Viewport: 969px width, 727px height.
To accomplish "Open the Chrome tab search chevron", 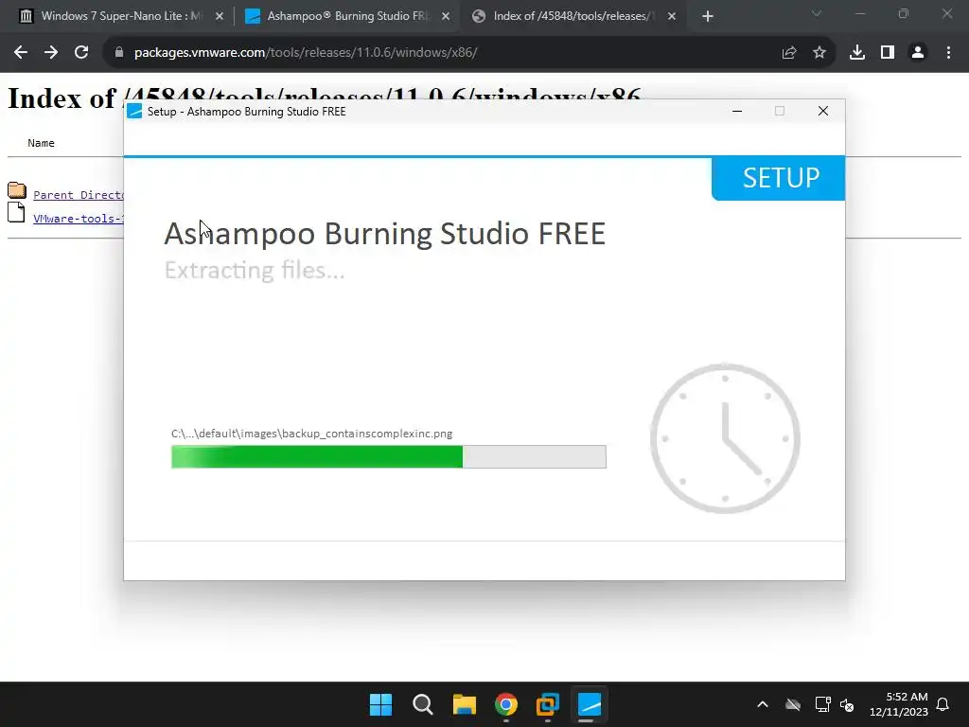I will point(817,13).
